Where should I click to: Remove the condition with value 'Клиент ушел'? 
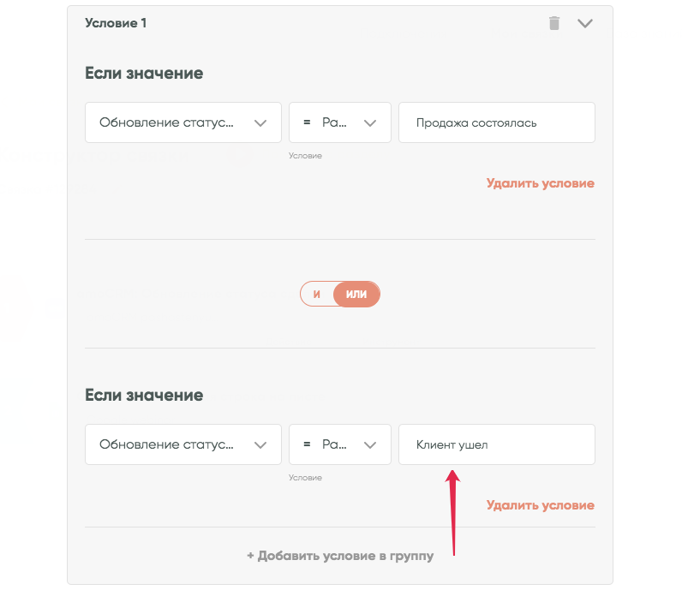coord(540,505)
